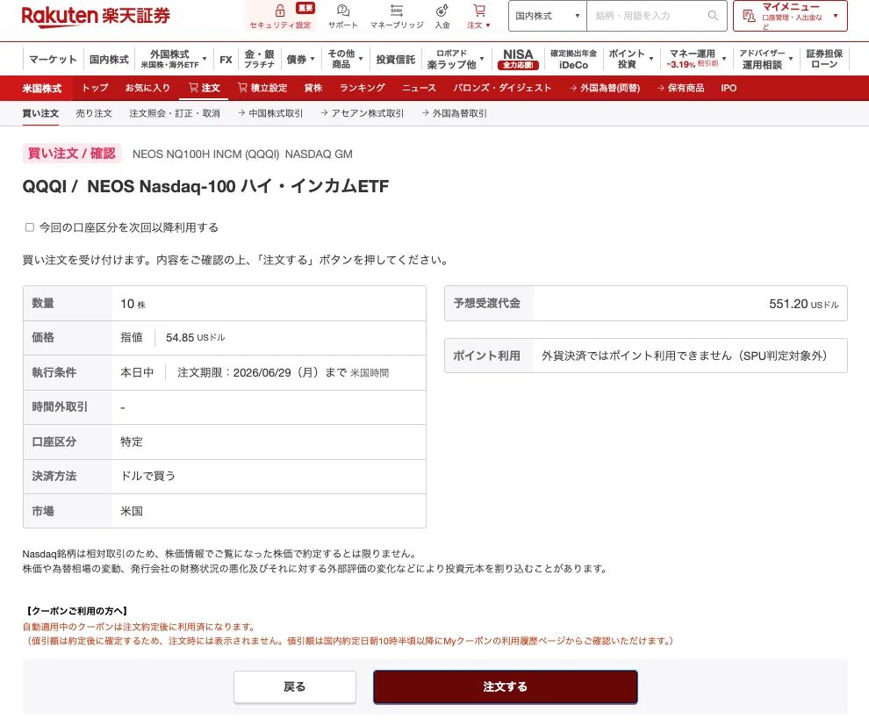
Task: Open the ランキング tab
Action: (x=362, y=88)
